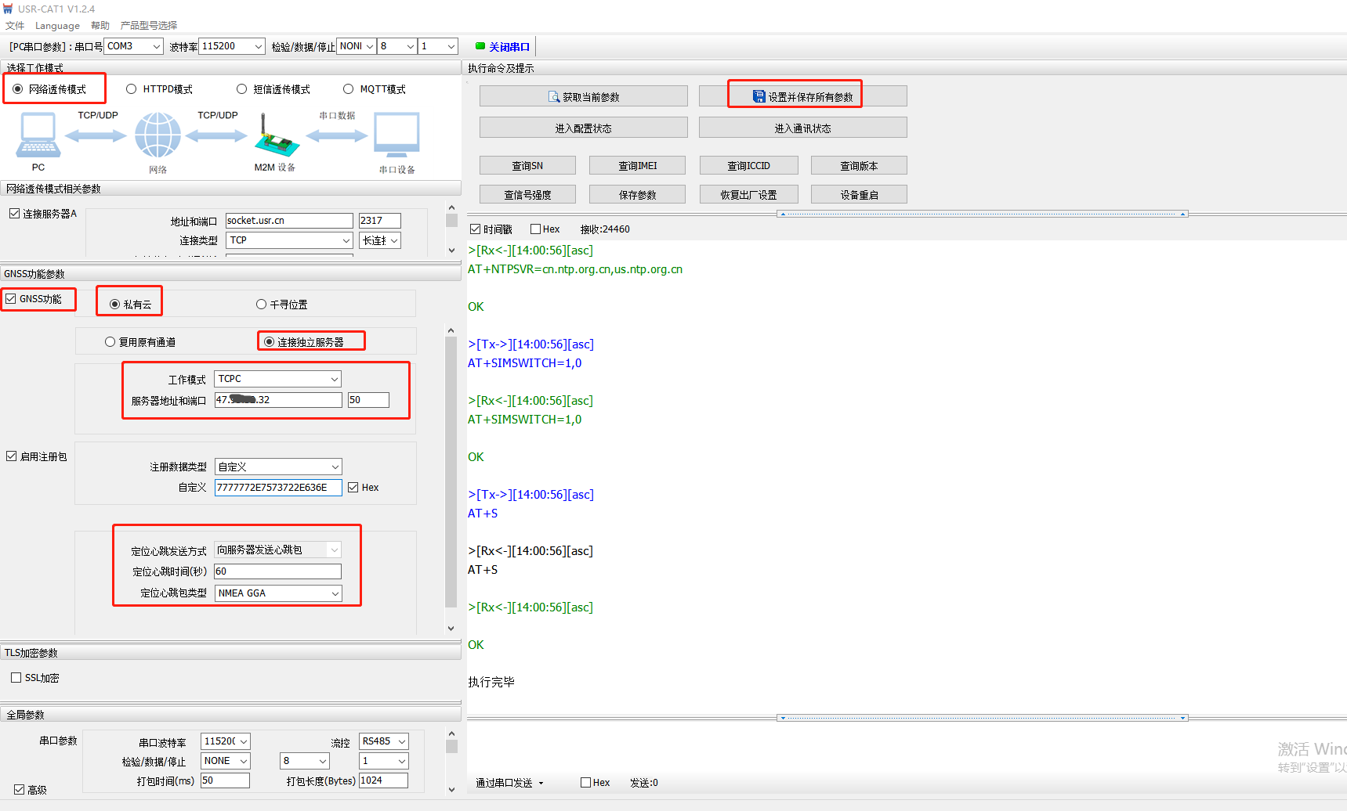This screenshot has height=811, width=1347.
Task: Click the M2M device module icon
Action: coord(276,138)
